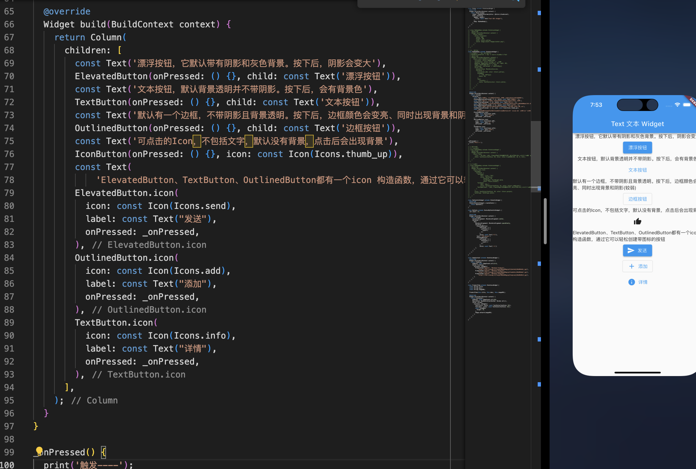Viewport: 696px width, 469px height.
Task: Tap the thumbs-up icon button in simulator
Action: pos(637,222)
